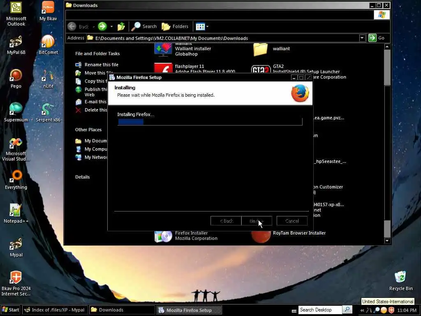The height and width of the screenshot is (316, 421).
Task: Click the orange globe BitComet tray icon
Action: click(384, 310)
